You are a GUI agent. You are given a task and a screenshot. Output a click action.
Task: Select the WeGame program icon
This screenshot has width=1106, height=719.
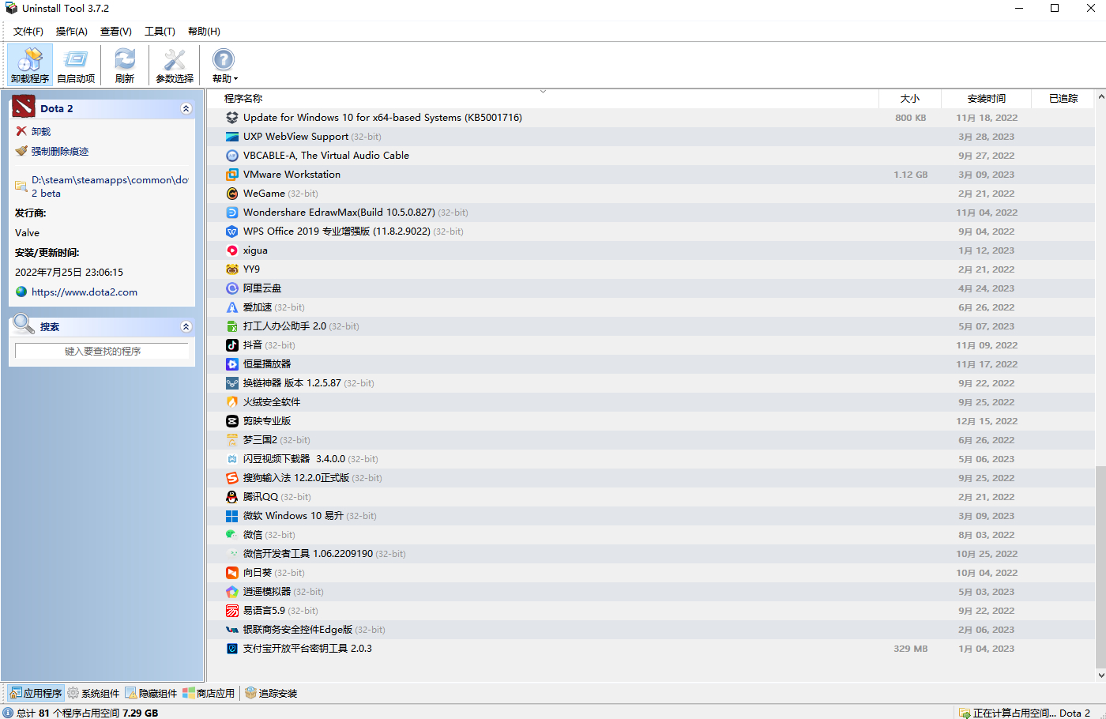(x=232, y=194)
